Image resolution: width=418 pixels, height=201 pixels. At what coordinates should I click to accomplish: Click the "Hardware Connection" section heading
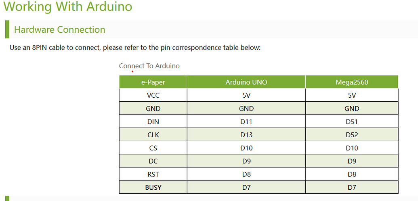click(59, 29)
